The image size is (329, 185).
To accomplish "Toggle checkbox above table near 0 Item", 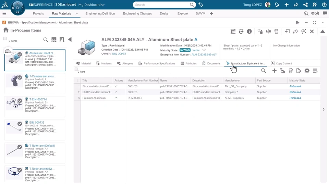I will 76,69.
